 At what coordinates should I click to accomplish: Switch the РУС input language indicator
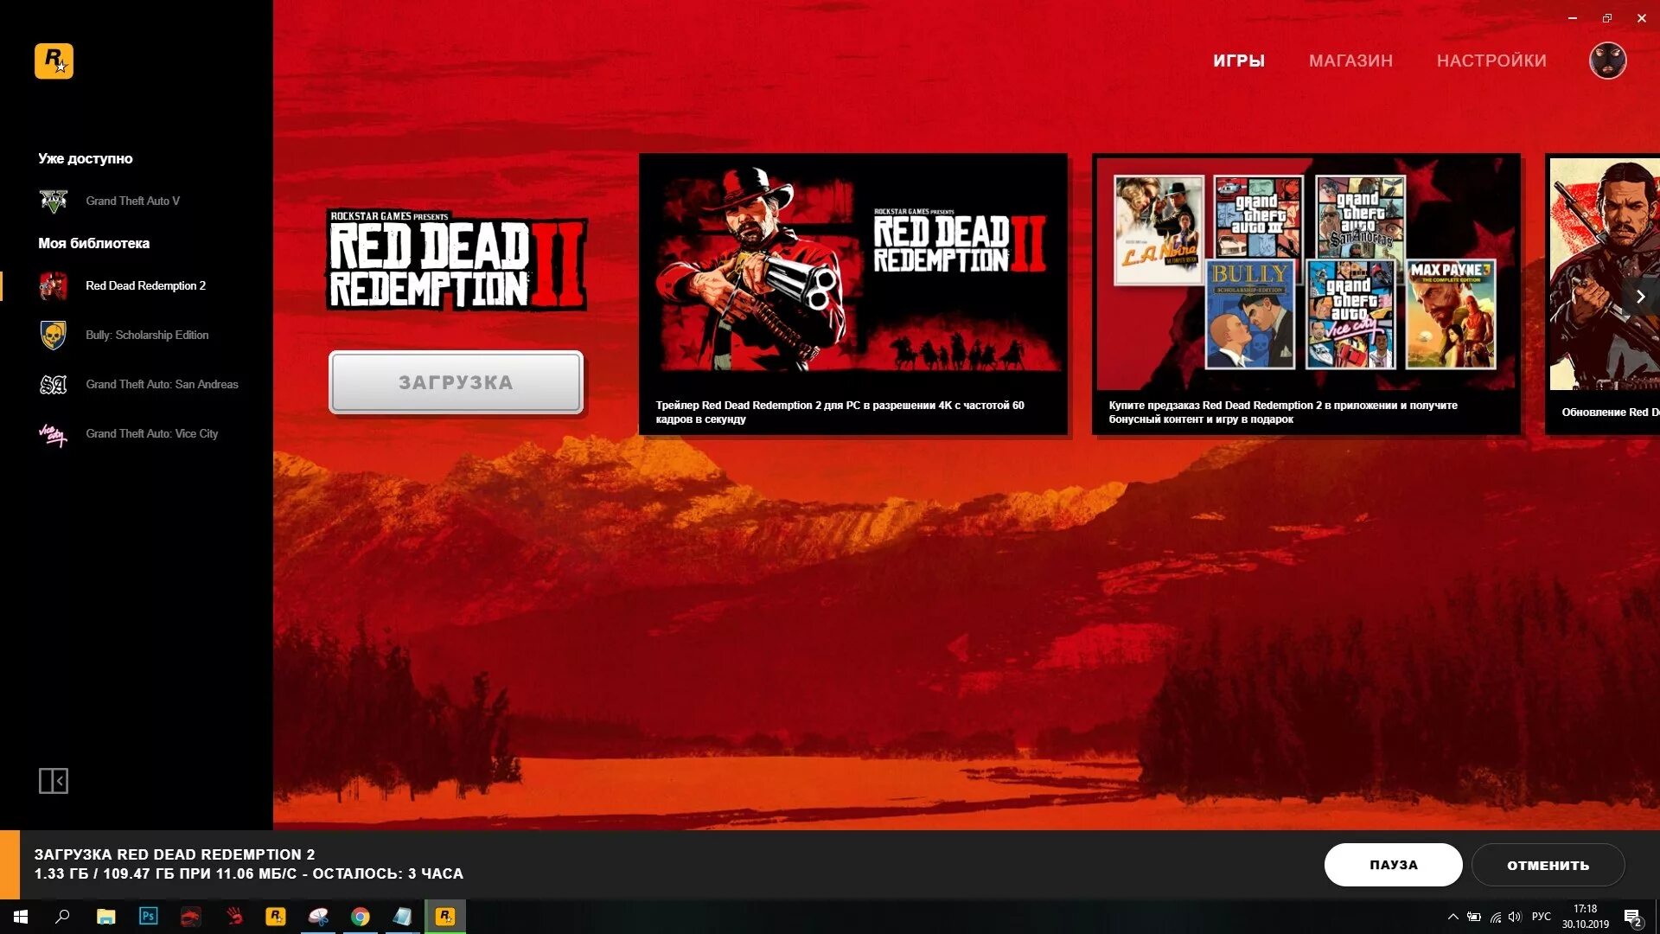1542,917
